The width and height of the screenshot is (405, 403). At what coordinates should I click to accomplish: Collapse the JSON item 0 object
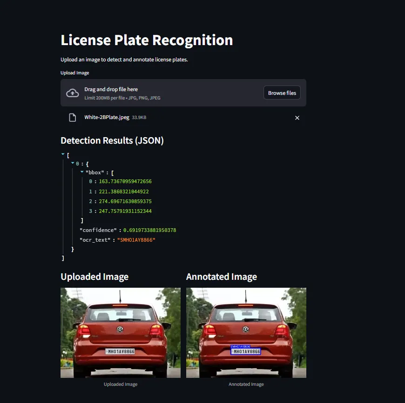coord(73,163)
